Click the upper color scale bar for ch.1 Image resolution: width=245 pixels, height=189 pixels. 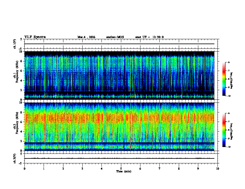pos(224,79)
